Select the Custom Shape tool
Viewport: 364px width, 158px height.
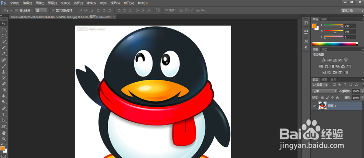pyautogui.click(x=4, y=126)
